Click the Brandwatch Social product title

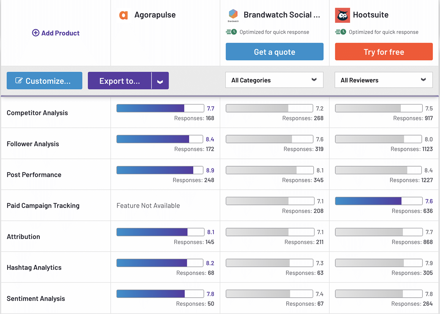tap(282, 15)
